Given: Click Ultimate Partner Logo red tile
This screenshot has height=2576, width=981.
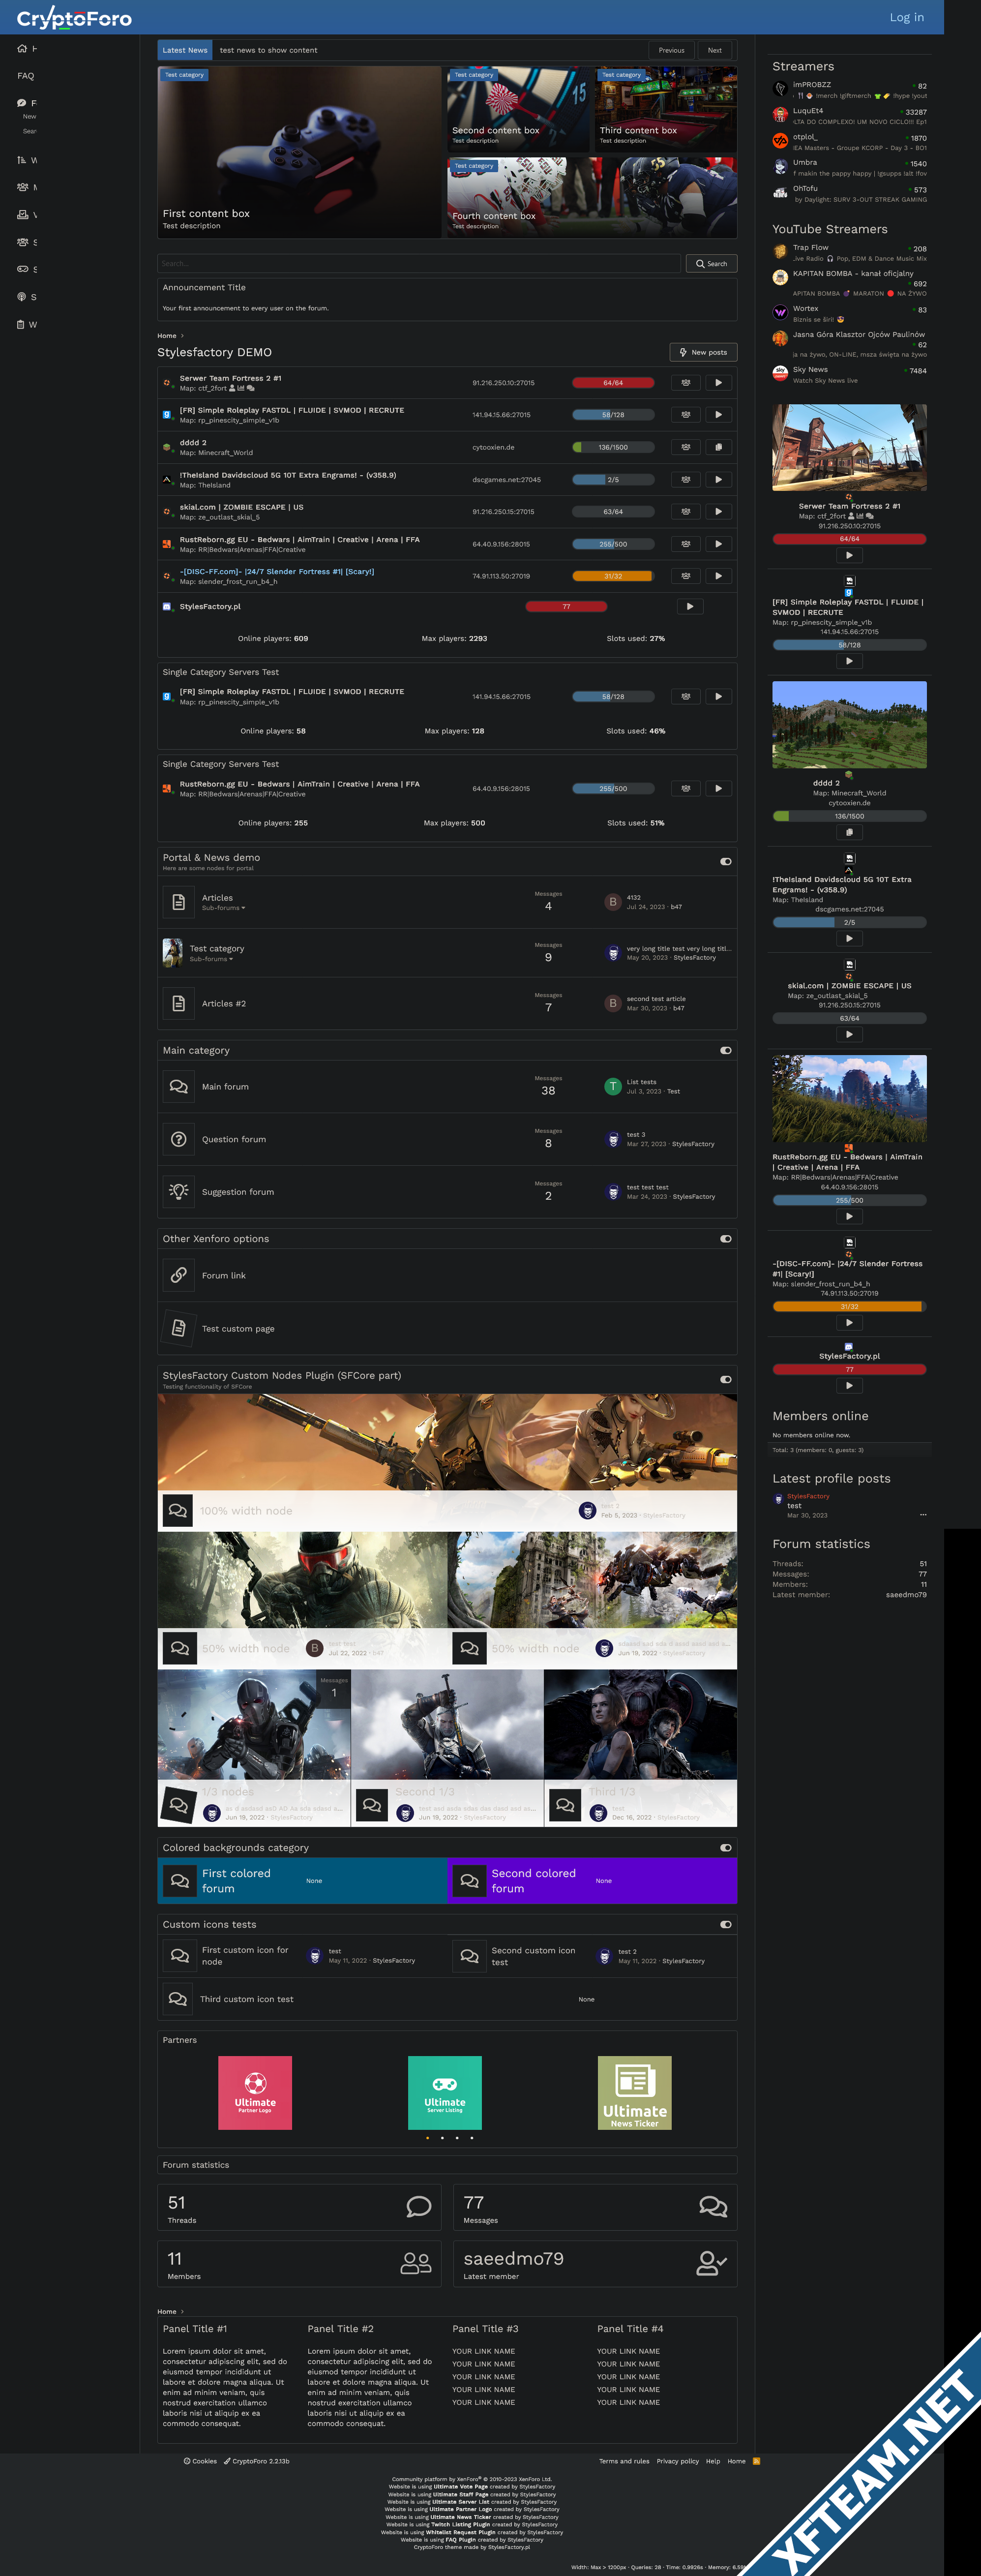Looking at the screenshot, I should click(255, 2093).
